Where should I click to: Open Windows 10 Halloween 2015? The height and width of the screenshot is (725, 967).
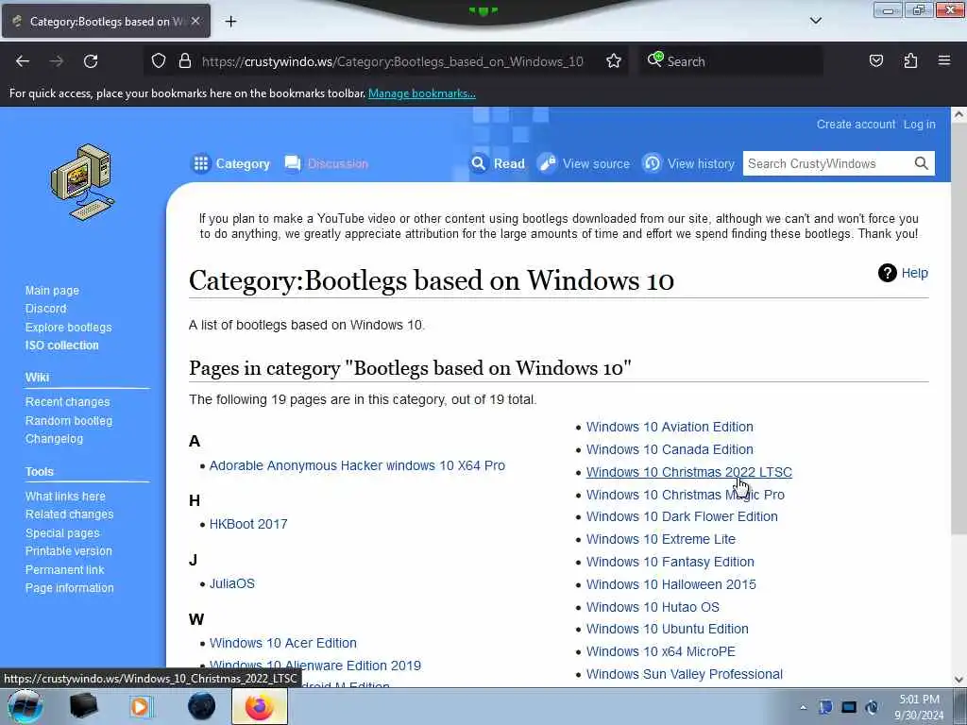pyautogui.click(x=671, y=584)
